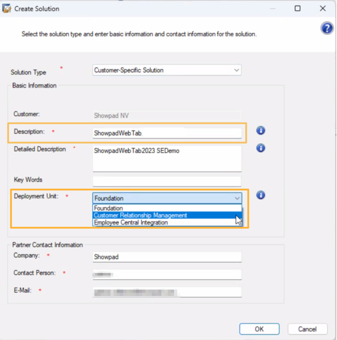Viewport: 337px width, 340px height.
Task: Select the Company input field
Action: tap(167, 257)
